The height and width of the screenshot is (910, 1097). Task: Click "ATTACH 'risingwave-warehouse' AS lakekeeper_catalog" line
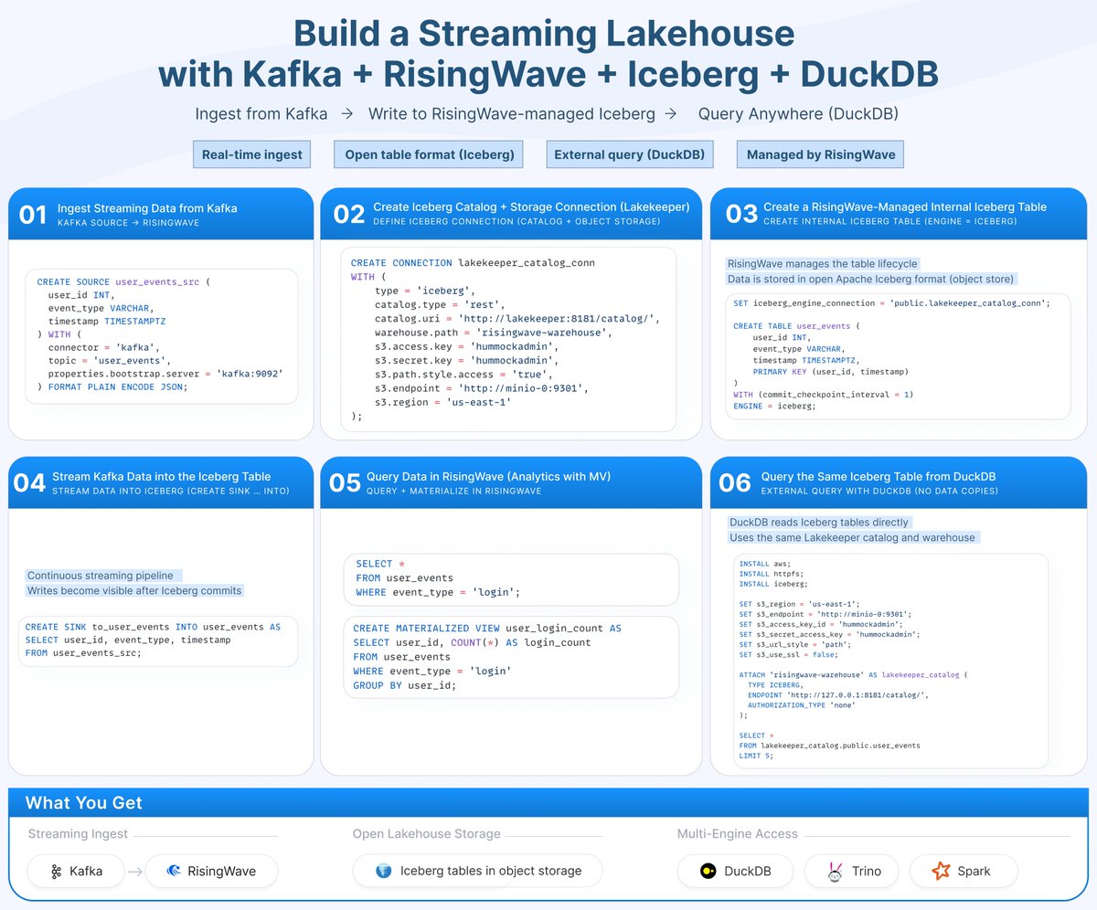(x=852, y=674)
